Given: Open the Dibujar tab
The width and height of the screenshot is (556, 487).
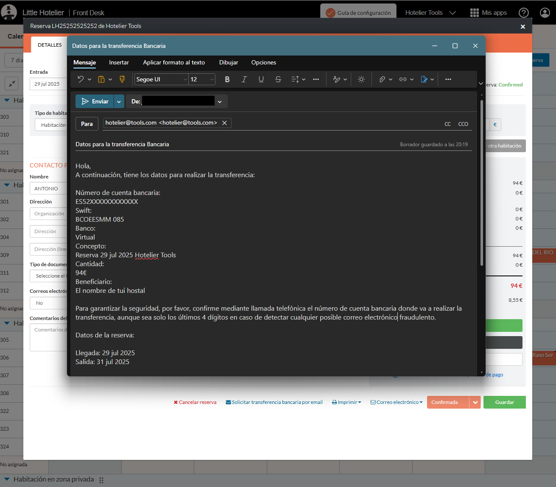Looking at the screenshot, I should point(229,62).
